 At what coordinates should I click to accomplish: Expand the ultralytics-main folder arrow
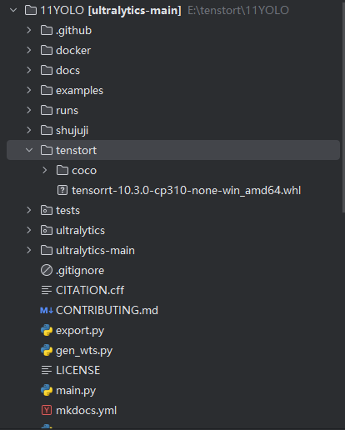coord(29,250)
